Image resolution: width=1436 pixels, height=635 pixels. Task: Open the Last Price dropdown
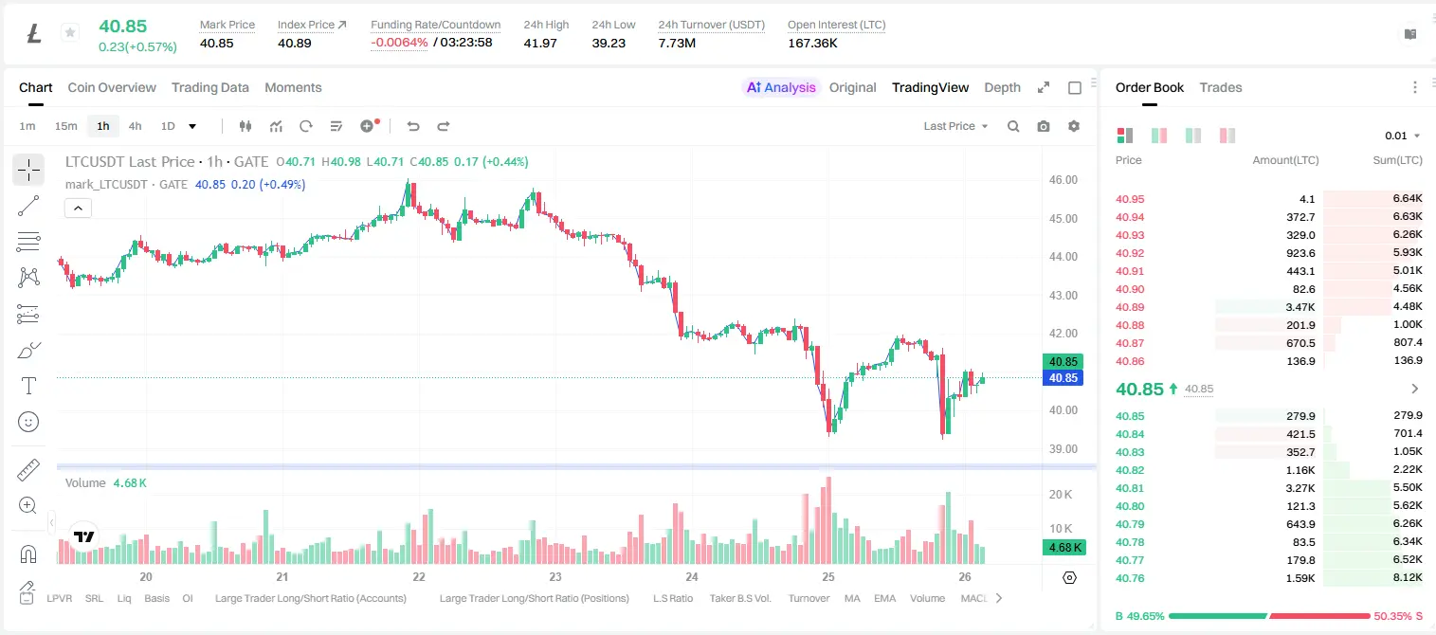(x=955, y=126)
